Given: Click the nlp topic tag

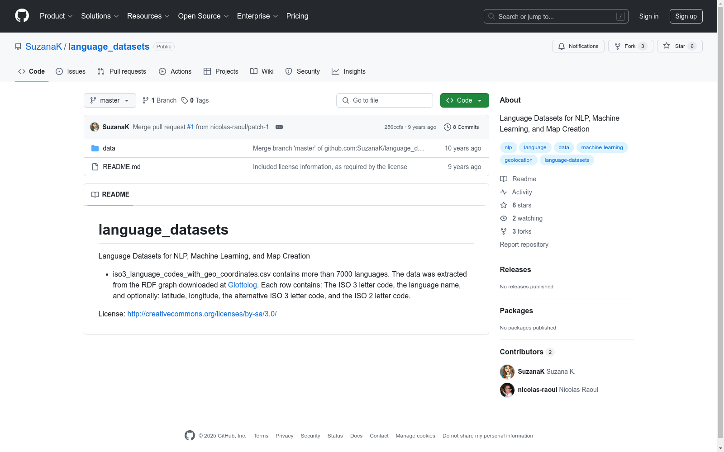Looking at the screenshot, I should [x=508, y=147].
